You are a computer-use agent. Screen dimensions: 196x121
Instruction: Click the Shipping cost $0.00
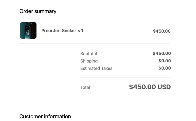pos(165,61)
